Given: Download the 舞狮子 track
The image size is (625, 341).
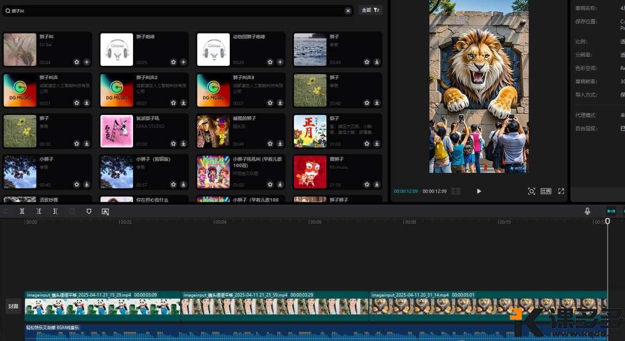Looking at the screenshot, I should pos(377,184).
